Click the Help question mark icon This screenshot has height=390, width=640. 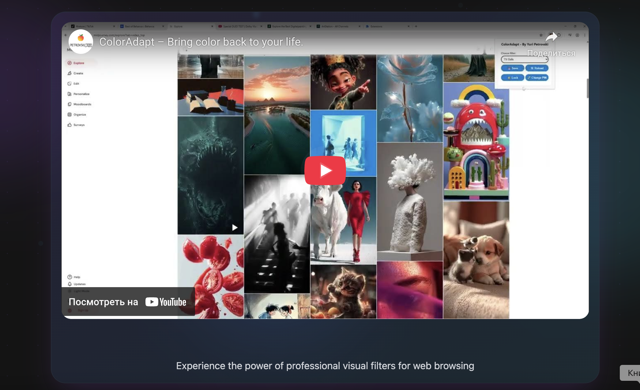coord(70,277)
